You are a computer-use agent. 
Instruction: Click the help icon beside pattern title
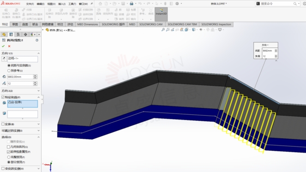[37, 40]
